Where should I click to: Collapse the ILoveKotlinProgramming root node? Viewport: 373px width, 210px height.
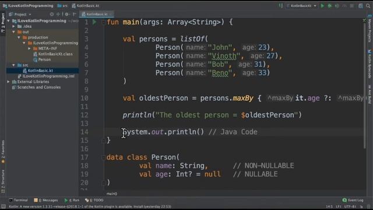pos(9,21)
